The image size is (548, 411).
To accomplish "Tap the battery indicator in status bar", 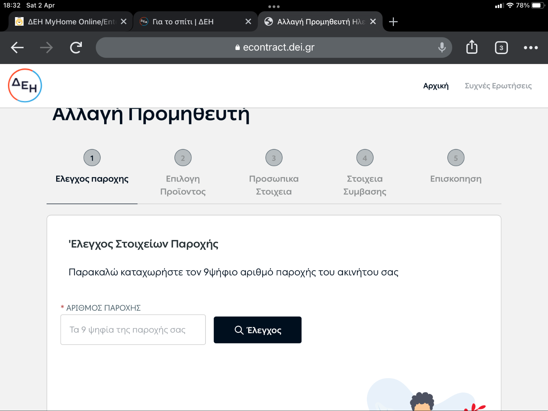I will [x=538, y=5].
